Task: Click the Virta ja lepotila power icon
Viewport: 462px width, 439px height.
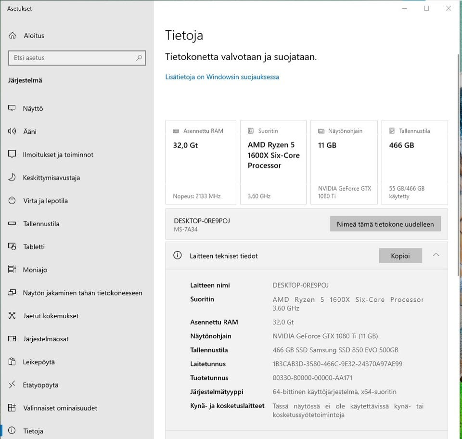Action: (x=12, y=201)
